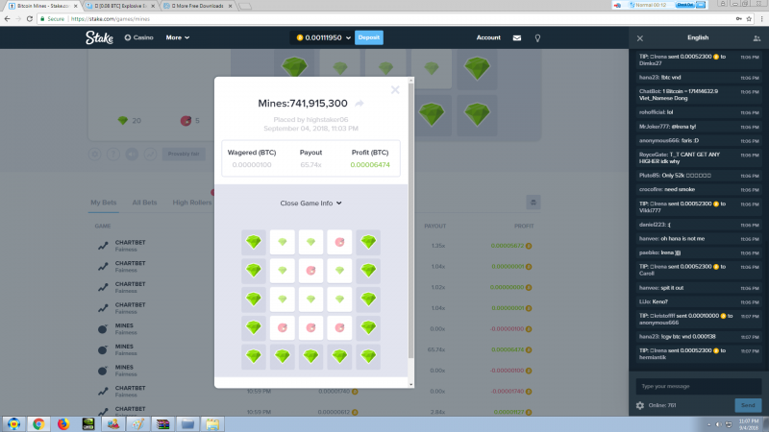The image size is (769, 432).
Task: Switch to the High Rollers tab
Action: coord(192,203)
